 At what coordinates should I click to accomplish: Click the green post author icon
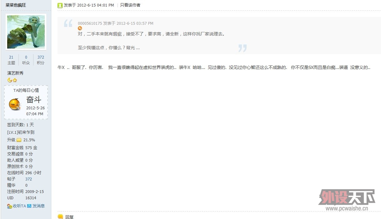click(x=60, y=5)
